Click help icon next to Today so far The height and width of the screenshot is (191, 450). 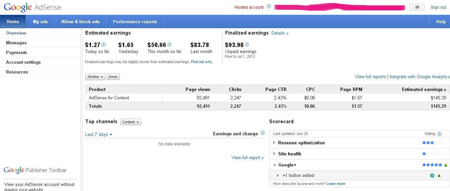pos(104,44)
